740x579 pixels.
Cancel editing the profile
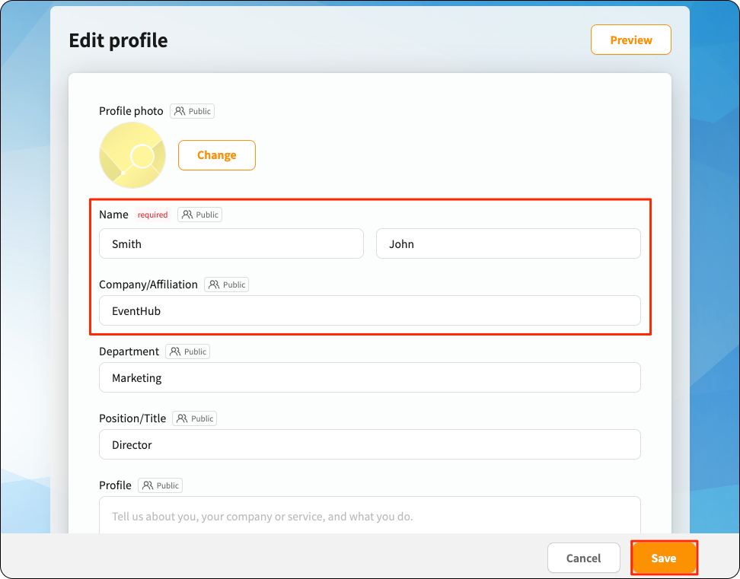(x=584, y=558)
